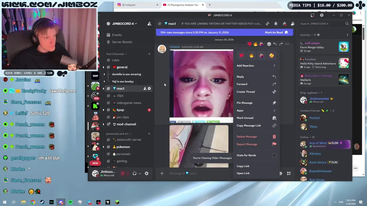Click the three-dots More icon on message

[x=287, y=44]
